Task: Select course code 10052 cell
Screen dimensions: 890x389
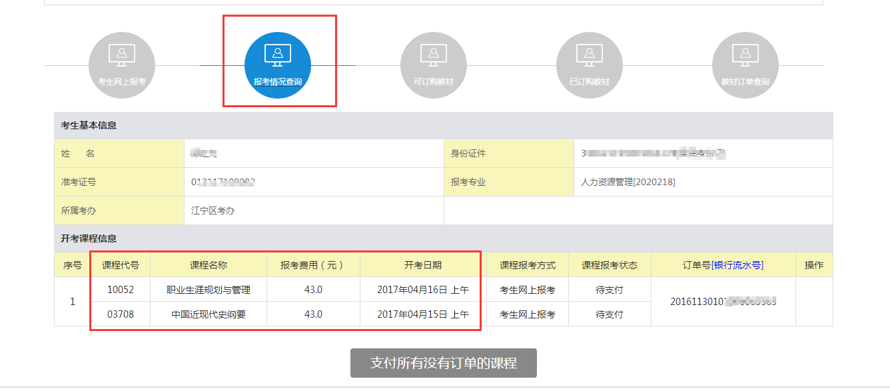Action: tap(121, 290)
